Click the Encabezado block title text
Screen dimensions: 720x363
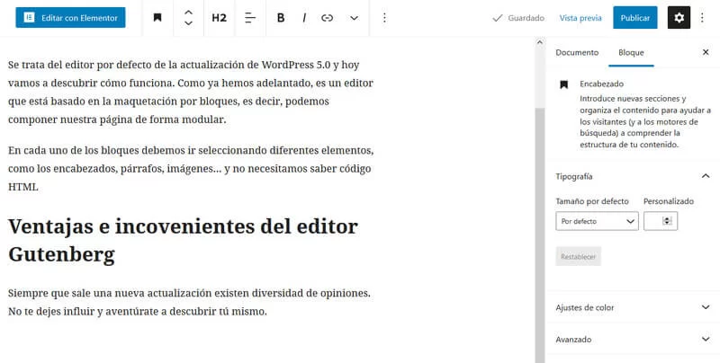tap(601, 84)
